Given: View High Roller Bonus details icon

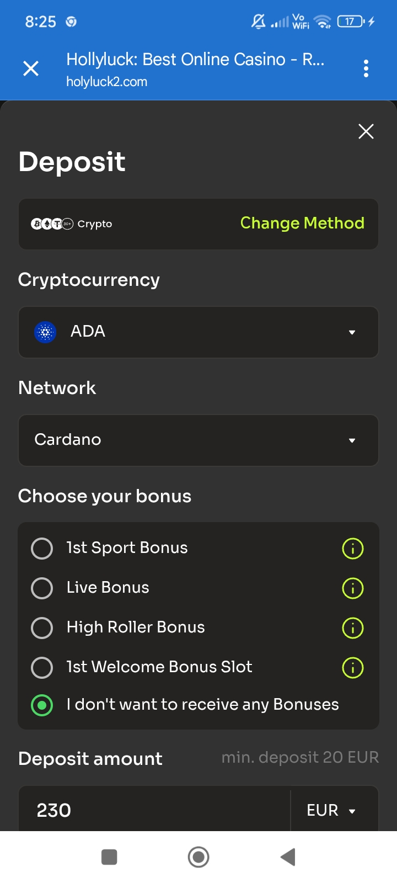Looking at the screenshot, I should coord(353,628).
